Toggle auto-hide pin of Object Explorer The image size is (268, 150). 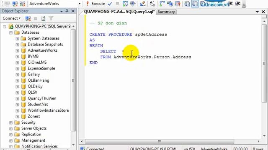67,11
